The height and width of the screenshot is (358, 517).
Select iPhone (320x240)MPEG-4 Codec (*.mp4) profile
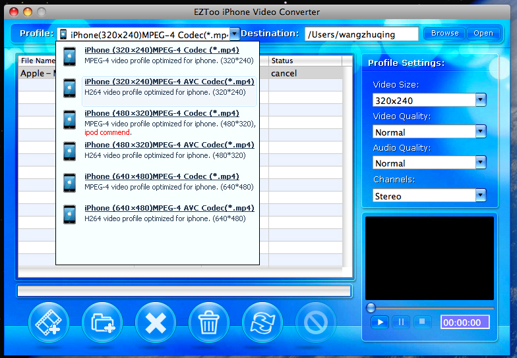coord(162,50)
